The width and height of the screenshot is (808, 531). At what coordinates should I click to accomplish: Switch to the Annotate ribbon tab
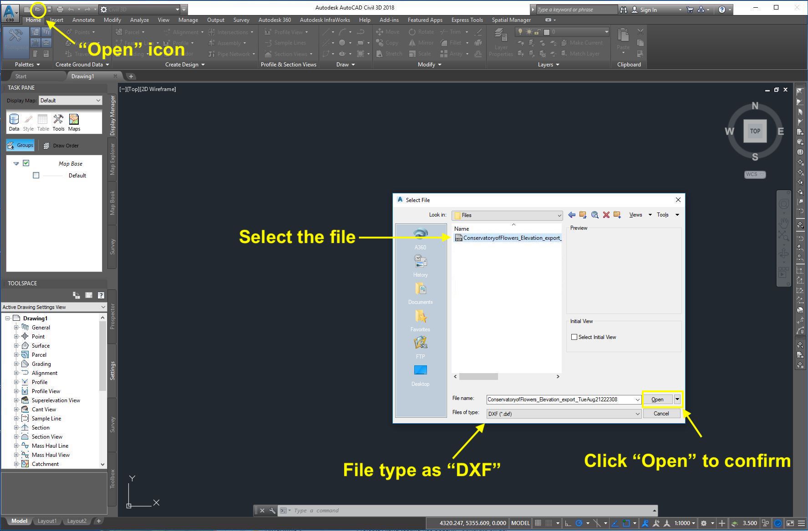pyautogui.click(x=83, y=20)
